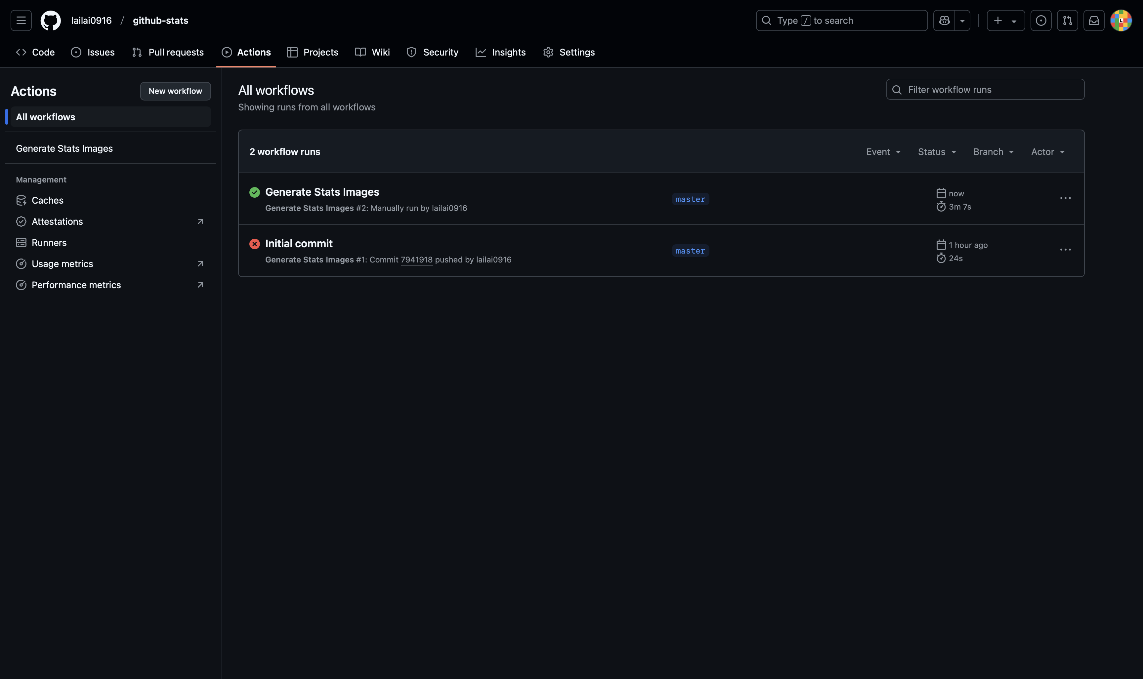Click the New workflow button
The height and width of the screenshot is (679, 1143).
point(175,91)
